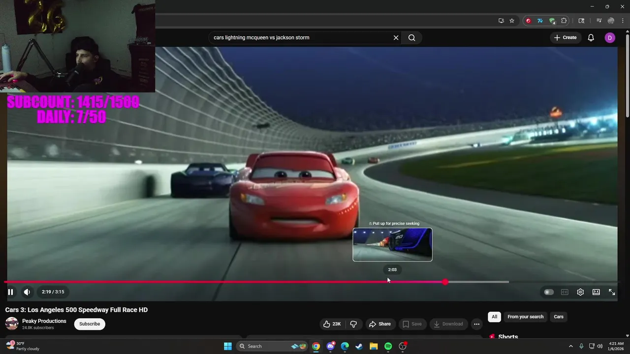Open Google Chrome from the taskbar
The width and height of the screenshot is (630, 354).
316,346
